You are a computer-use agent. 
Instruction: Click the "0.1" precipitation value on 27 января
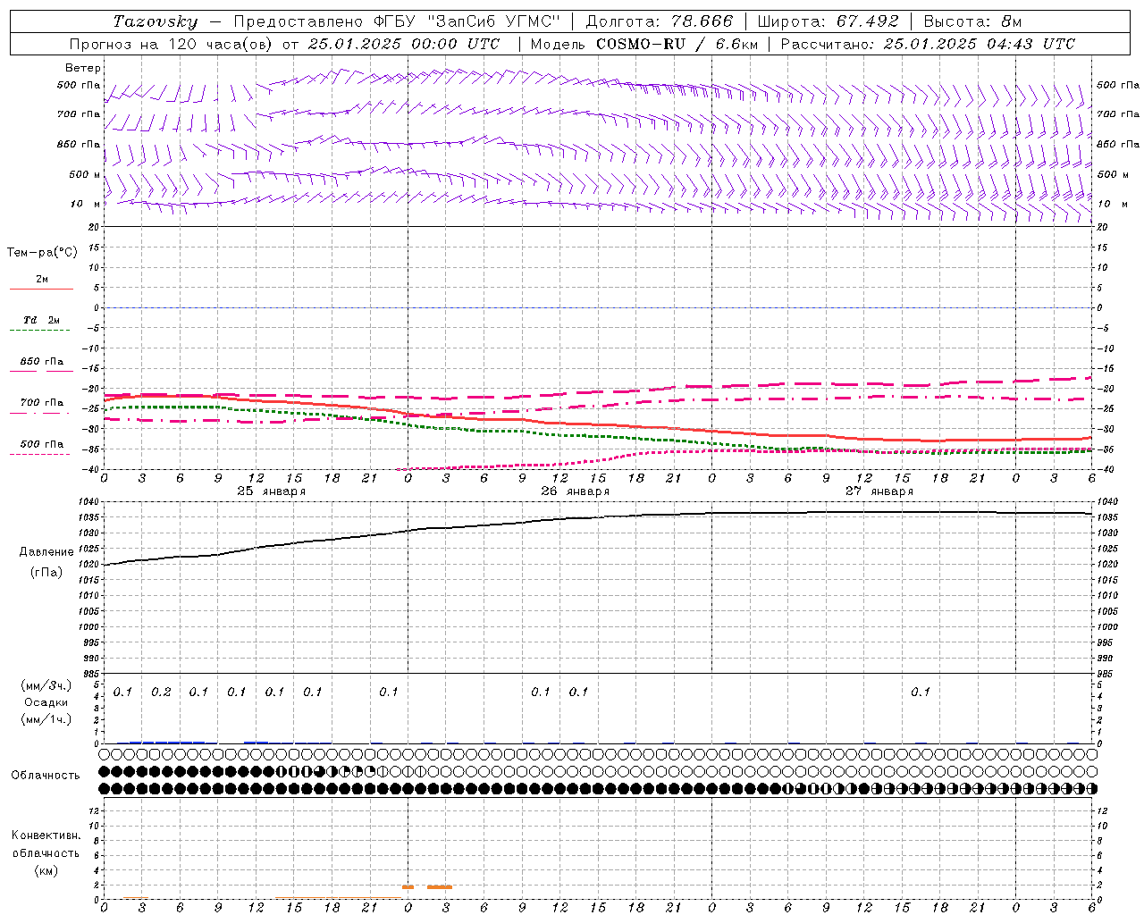pyautogui.click(x=921, y=693)
